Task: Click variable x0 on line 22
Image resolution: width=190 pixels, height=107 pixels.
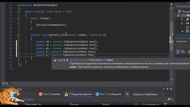Action: [x=47, y=42]
